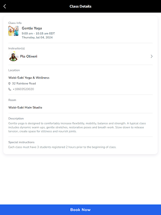Click the Class Details header title

(80, 6)
